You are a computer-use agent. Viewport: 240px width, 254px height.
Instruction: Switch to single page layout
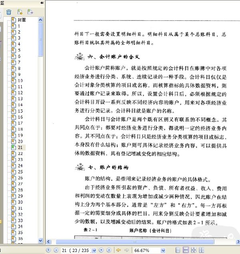click(x=178, y=250)
